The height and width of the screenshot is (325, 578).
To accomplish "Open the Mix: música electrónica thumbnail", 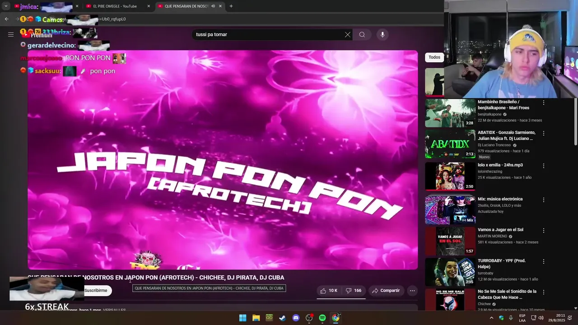I will [450, 210].
